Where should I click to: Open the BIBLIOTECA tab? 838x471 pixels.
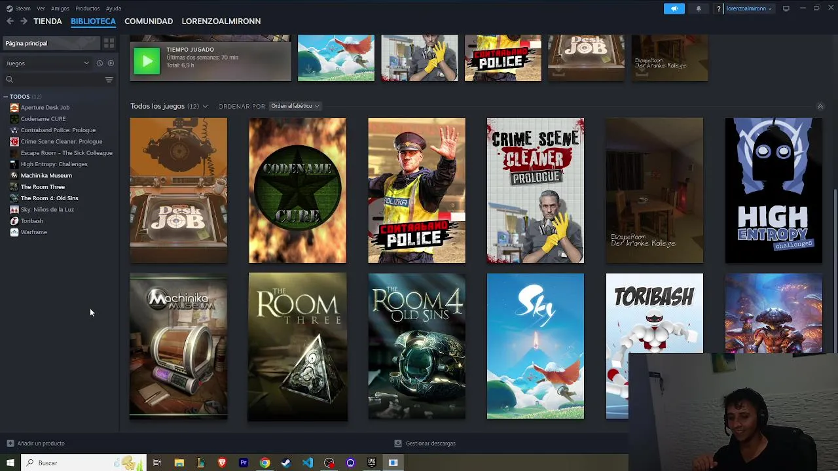pyautogui.click(x=93, y=22)
